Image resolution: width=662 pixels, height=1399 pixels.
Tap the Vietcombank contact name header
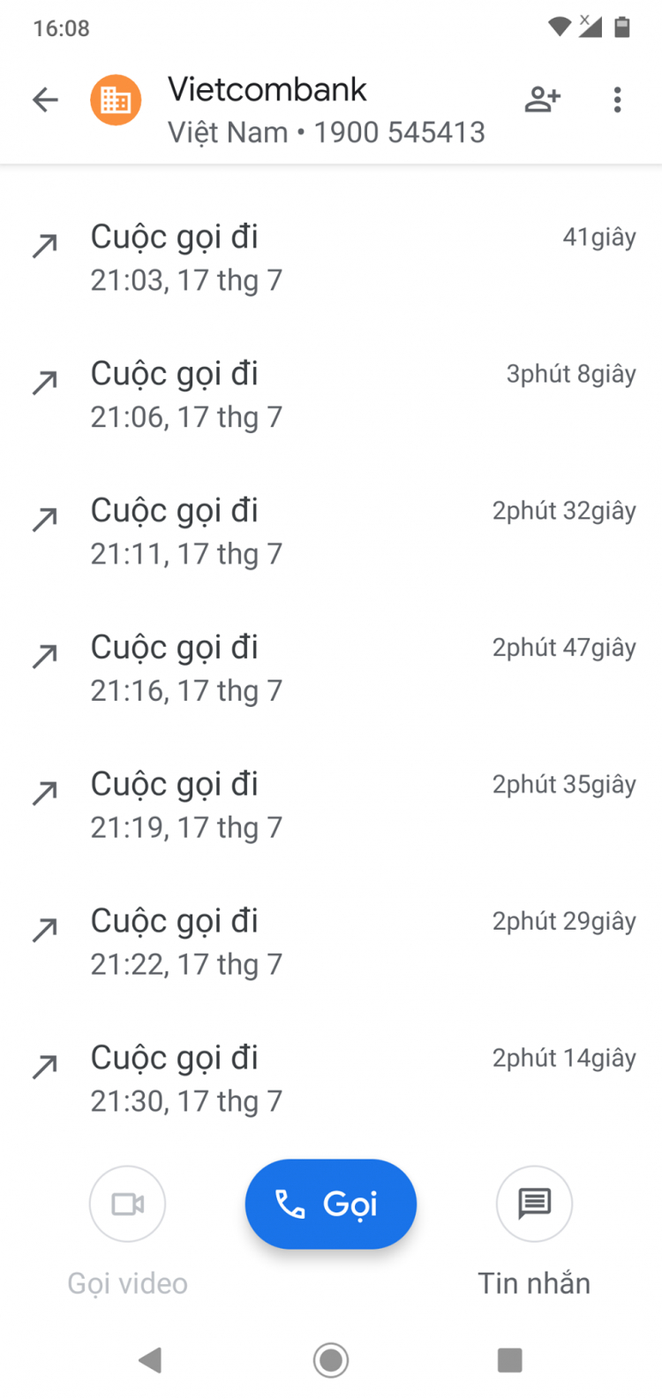(267, 89)
